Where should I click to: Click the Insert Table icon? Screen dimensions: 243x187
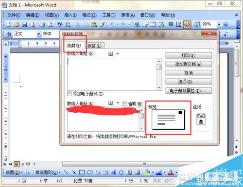tap(153, 24)
